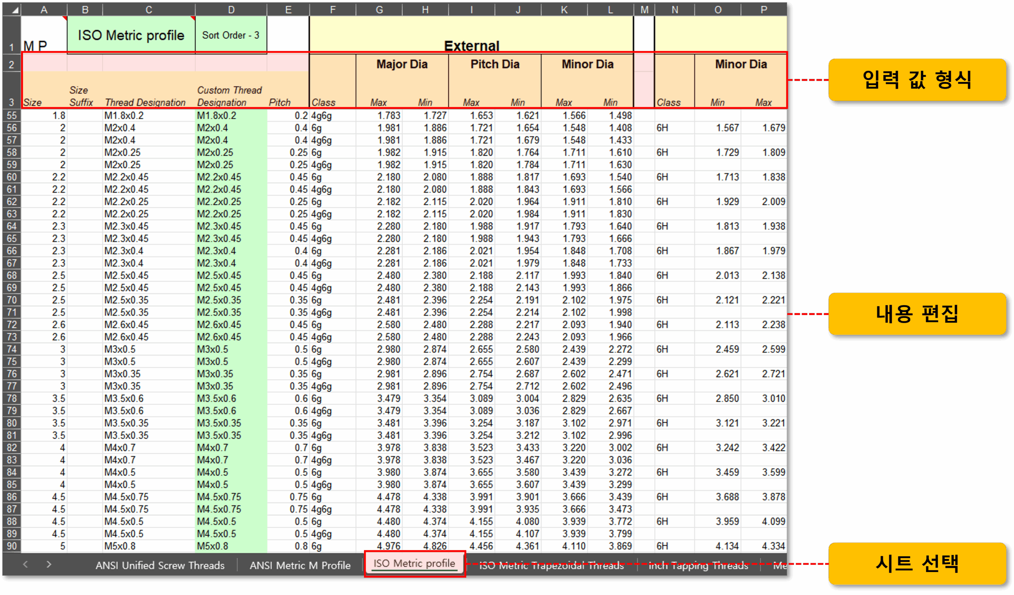Switch to ANSI Unified Screw Threads tab
The width and height of the screenshot is (1014, 595).
[x=160, y=565]
